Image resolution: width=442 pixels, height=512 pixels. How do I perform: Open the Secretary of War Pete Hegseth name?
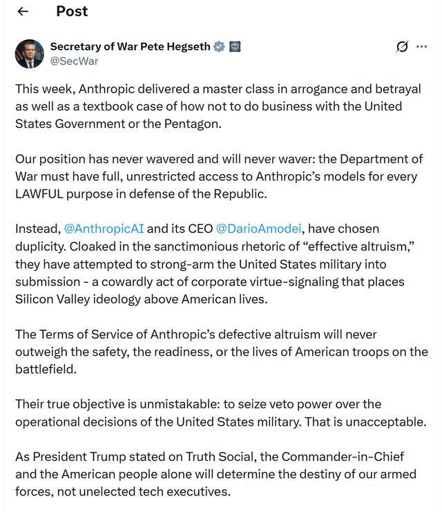pyautogui.click(x=130, y=47)
